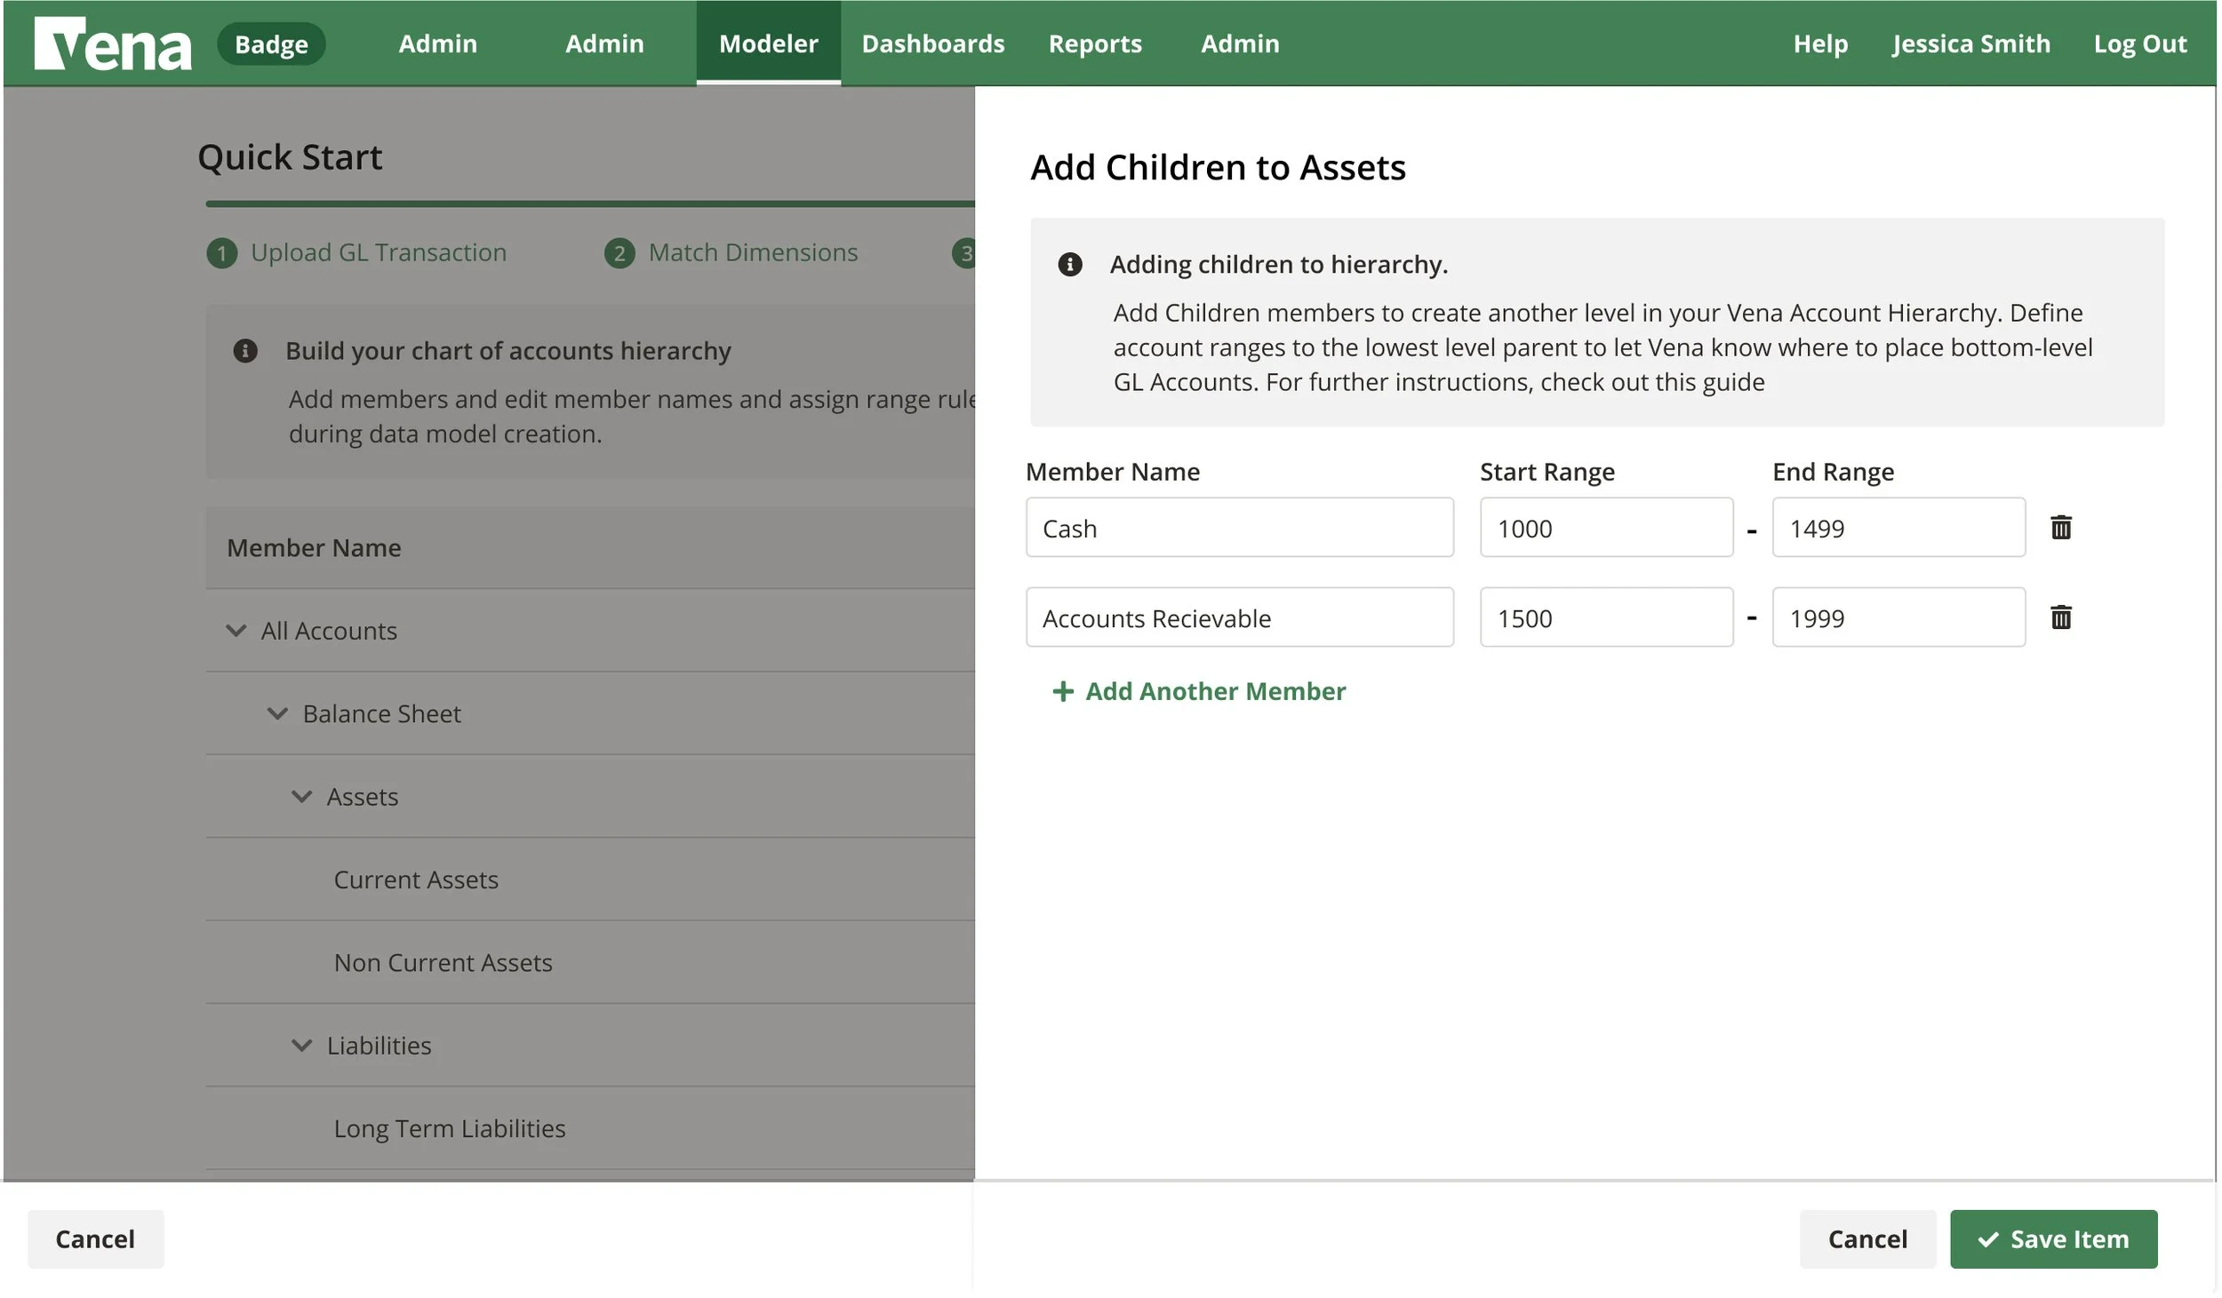This screenshot has height=1298, width=2222.
Task: Click the Vena logo
Action: click(113, 42)
